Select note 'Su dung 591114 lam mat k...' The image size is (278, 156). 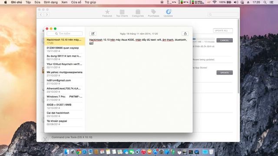[x=65, y=58]
